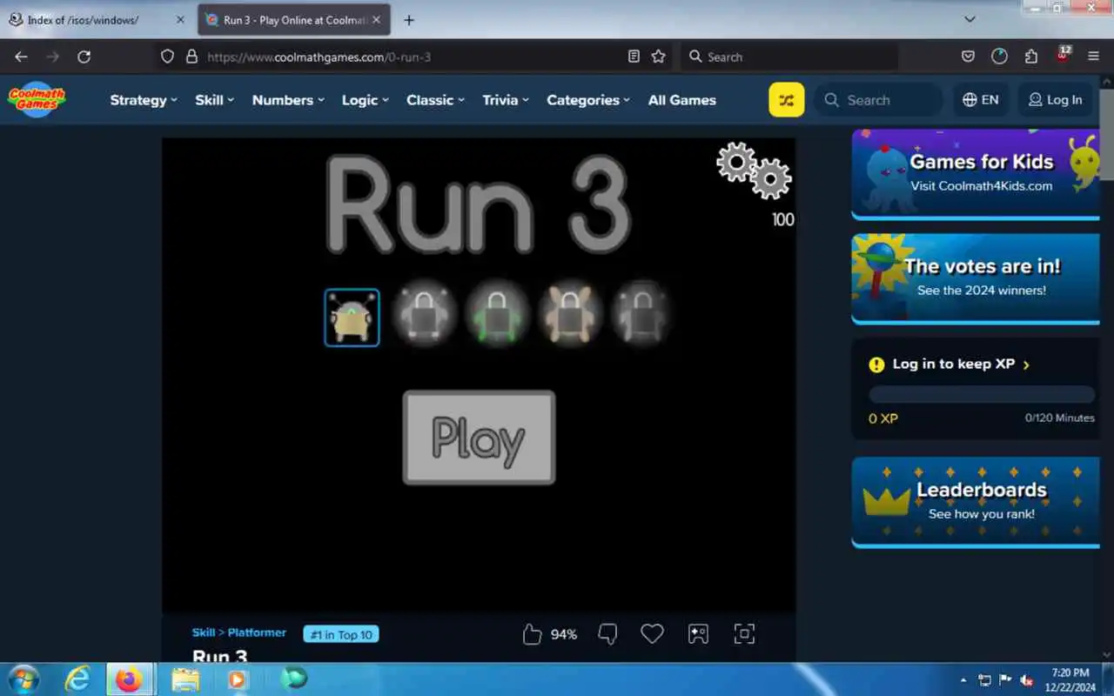Click the volume icon in system tray
Screen dimensions: 1114x696
(x=1026, y=679)
